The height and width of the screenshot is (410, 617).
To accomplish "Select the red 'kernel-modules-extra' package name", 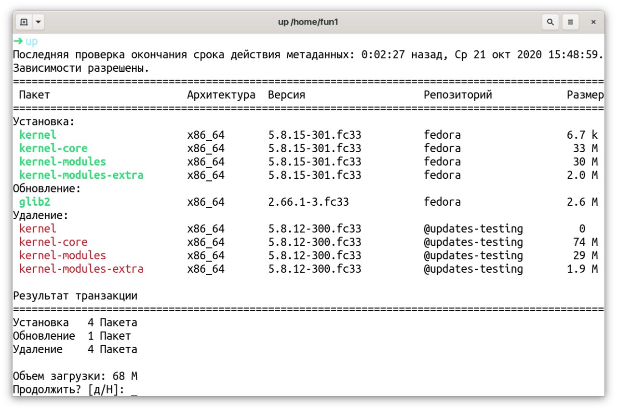I will coord(81,269).
